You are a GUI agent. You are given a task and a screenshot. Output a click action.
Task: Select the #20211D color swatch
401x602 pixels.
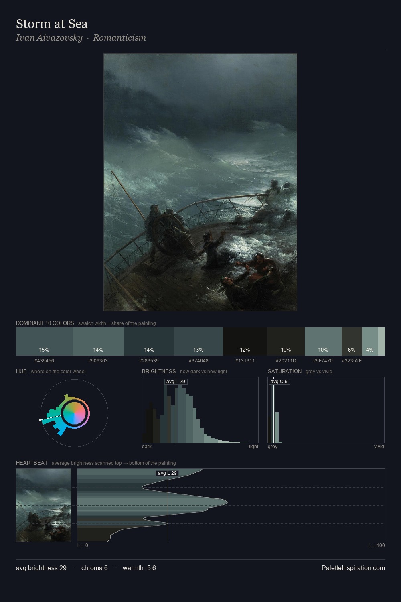[x=286, y=342]
